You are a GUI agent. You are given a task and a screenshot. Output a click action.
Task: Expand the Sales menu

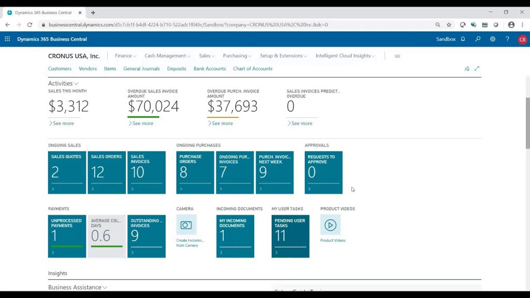pos(207,56)
